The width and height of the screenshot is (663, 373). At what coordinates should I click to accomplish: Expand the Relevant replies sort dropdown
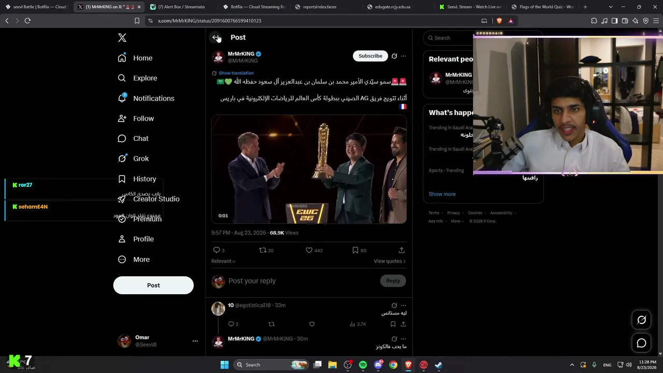pyautogui.click(x=223, y=261)
